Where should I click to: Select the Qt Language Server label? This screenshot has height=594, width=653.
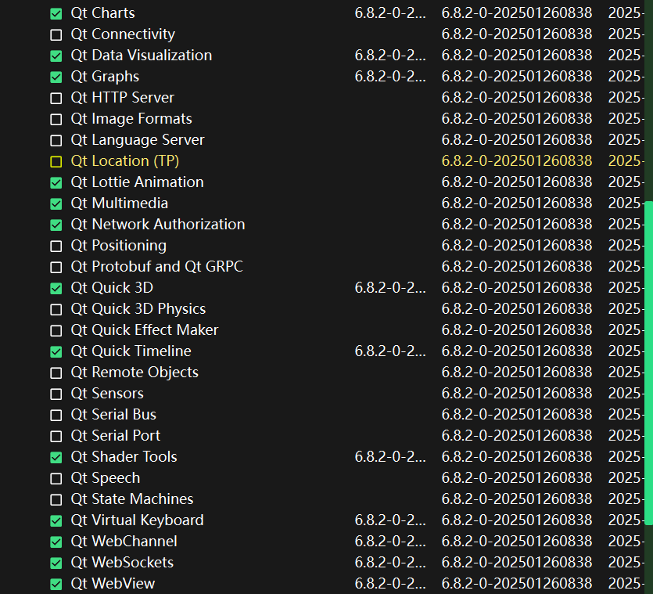pos(138,139)
